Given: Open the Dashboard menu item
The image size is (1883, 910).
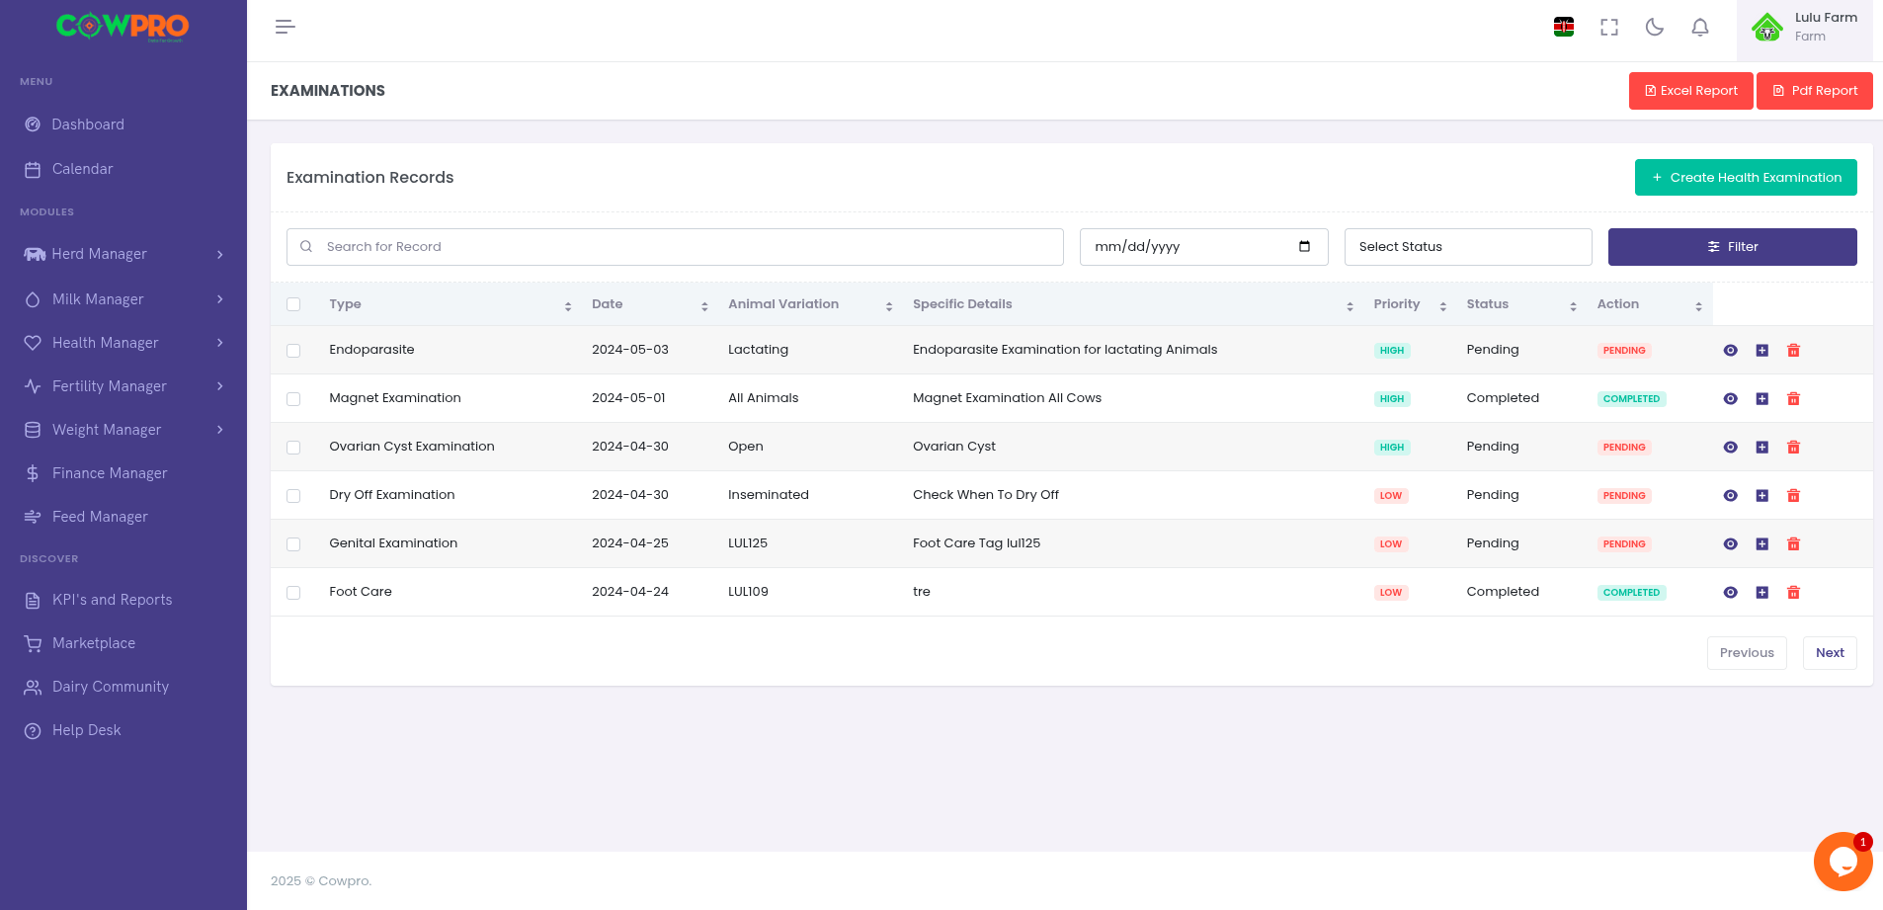Looking at the screenshot, I should point(88,124).
